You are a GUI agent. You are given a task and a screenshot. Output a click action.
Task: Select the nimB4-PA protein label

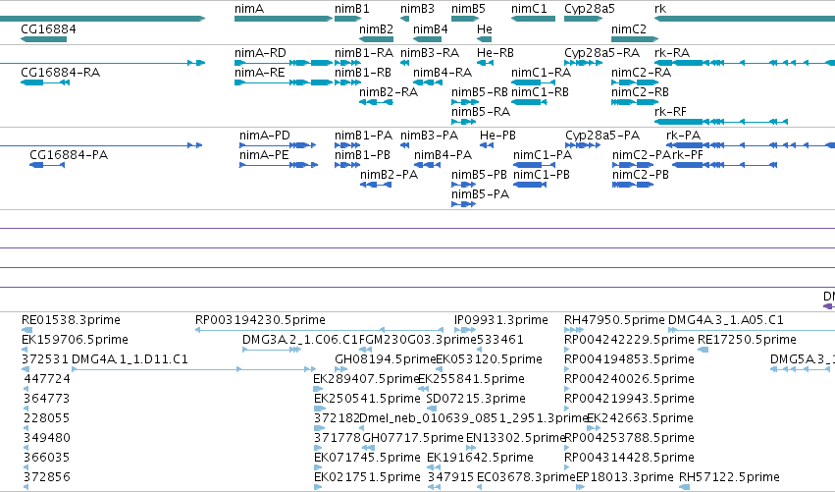444,155
